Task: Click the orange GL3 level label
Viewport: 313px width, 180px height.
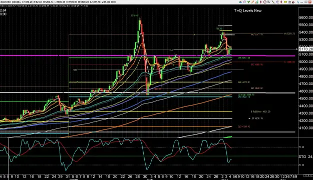Action: [244, 126]
